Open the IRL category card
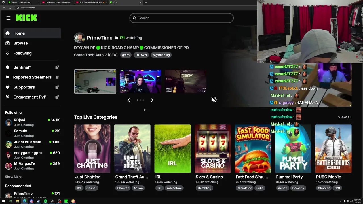 click(x=172, y=148)
